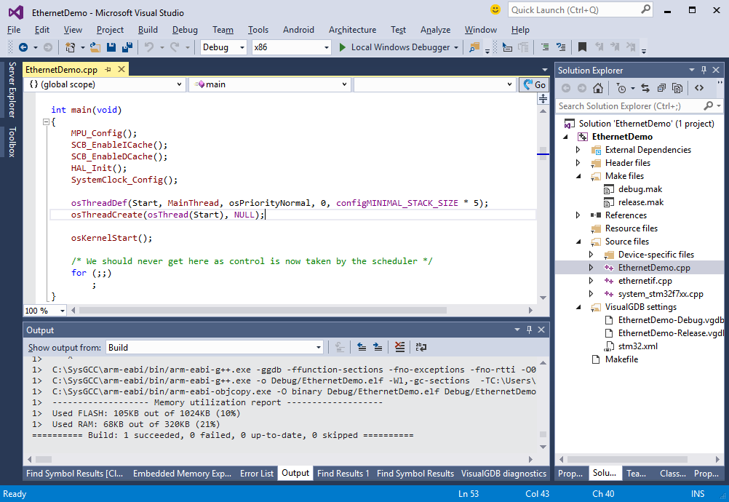The width and height of the screenshot is (729, 502).
Task: Click the Local Windows Debugger button
Action: point(400,47)
